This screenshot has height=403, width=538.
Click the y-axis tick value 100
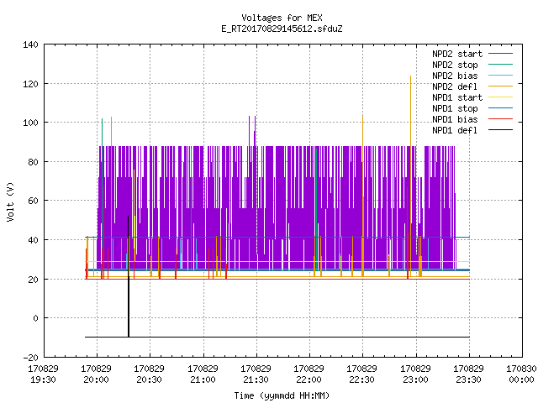coord(30,123)
